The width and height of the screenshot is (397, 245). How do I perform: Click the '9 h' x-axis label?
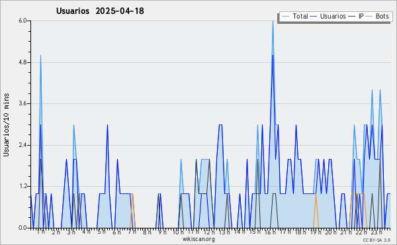coord(162,232)
